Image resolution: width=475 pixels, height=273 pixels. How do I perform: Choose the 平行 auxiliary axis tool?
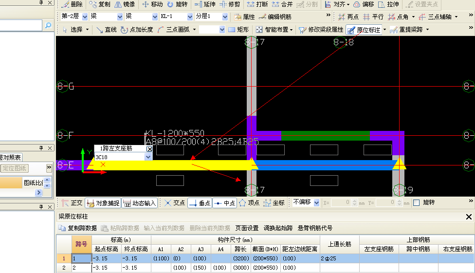point(373,17)
